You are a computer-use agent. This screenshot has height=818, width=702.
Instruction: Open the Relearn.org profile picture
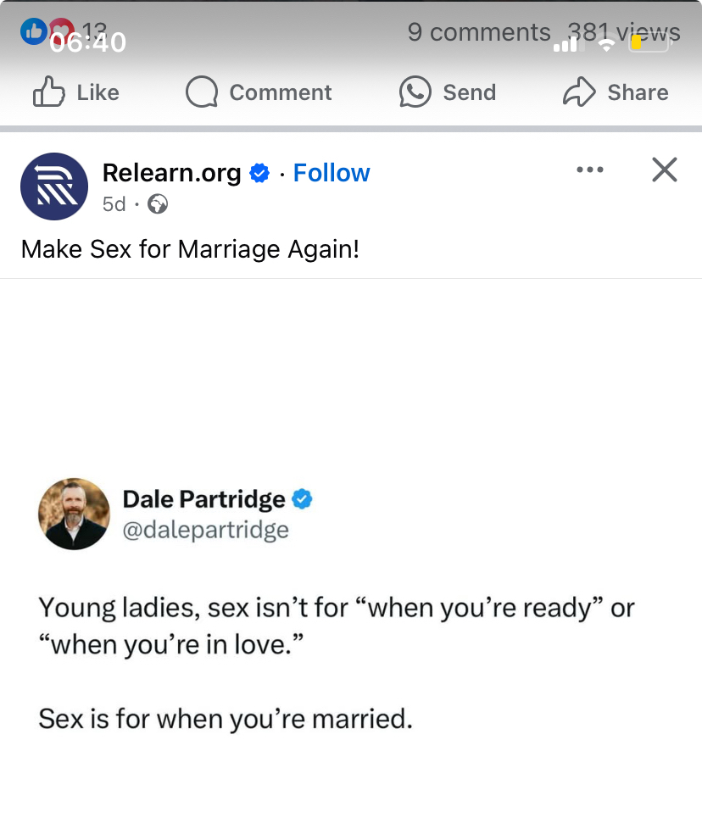(54, 186)
